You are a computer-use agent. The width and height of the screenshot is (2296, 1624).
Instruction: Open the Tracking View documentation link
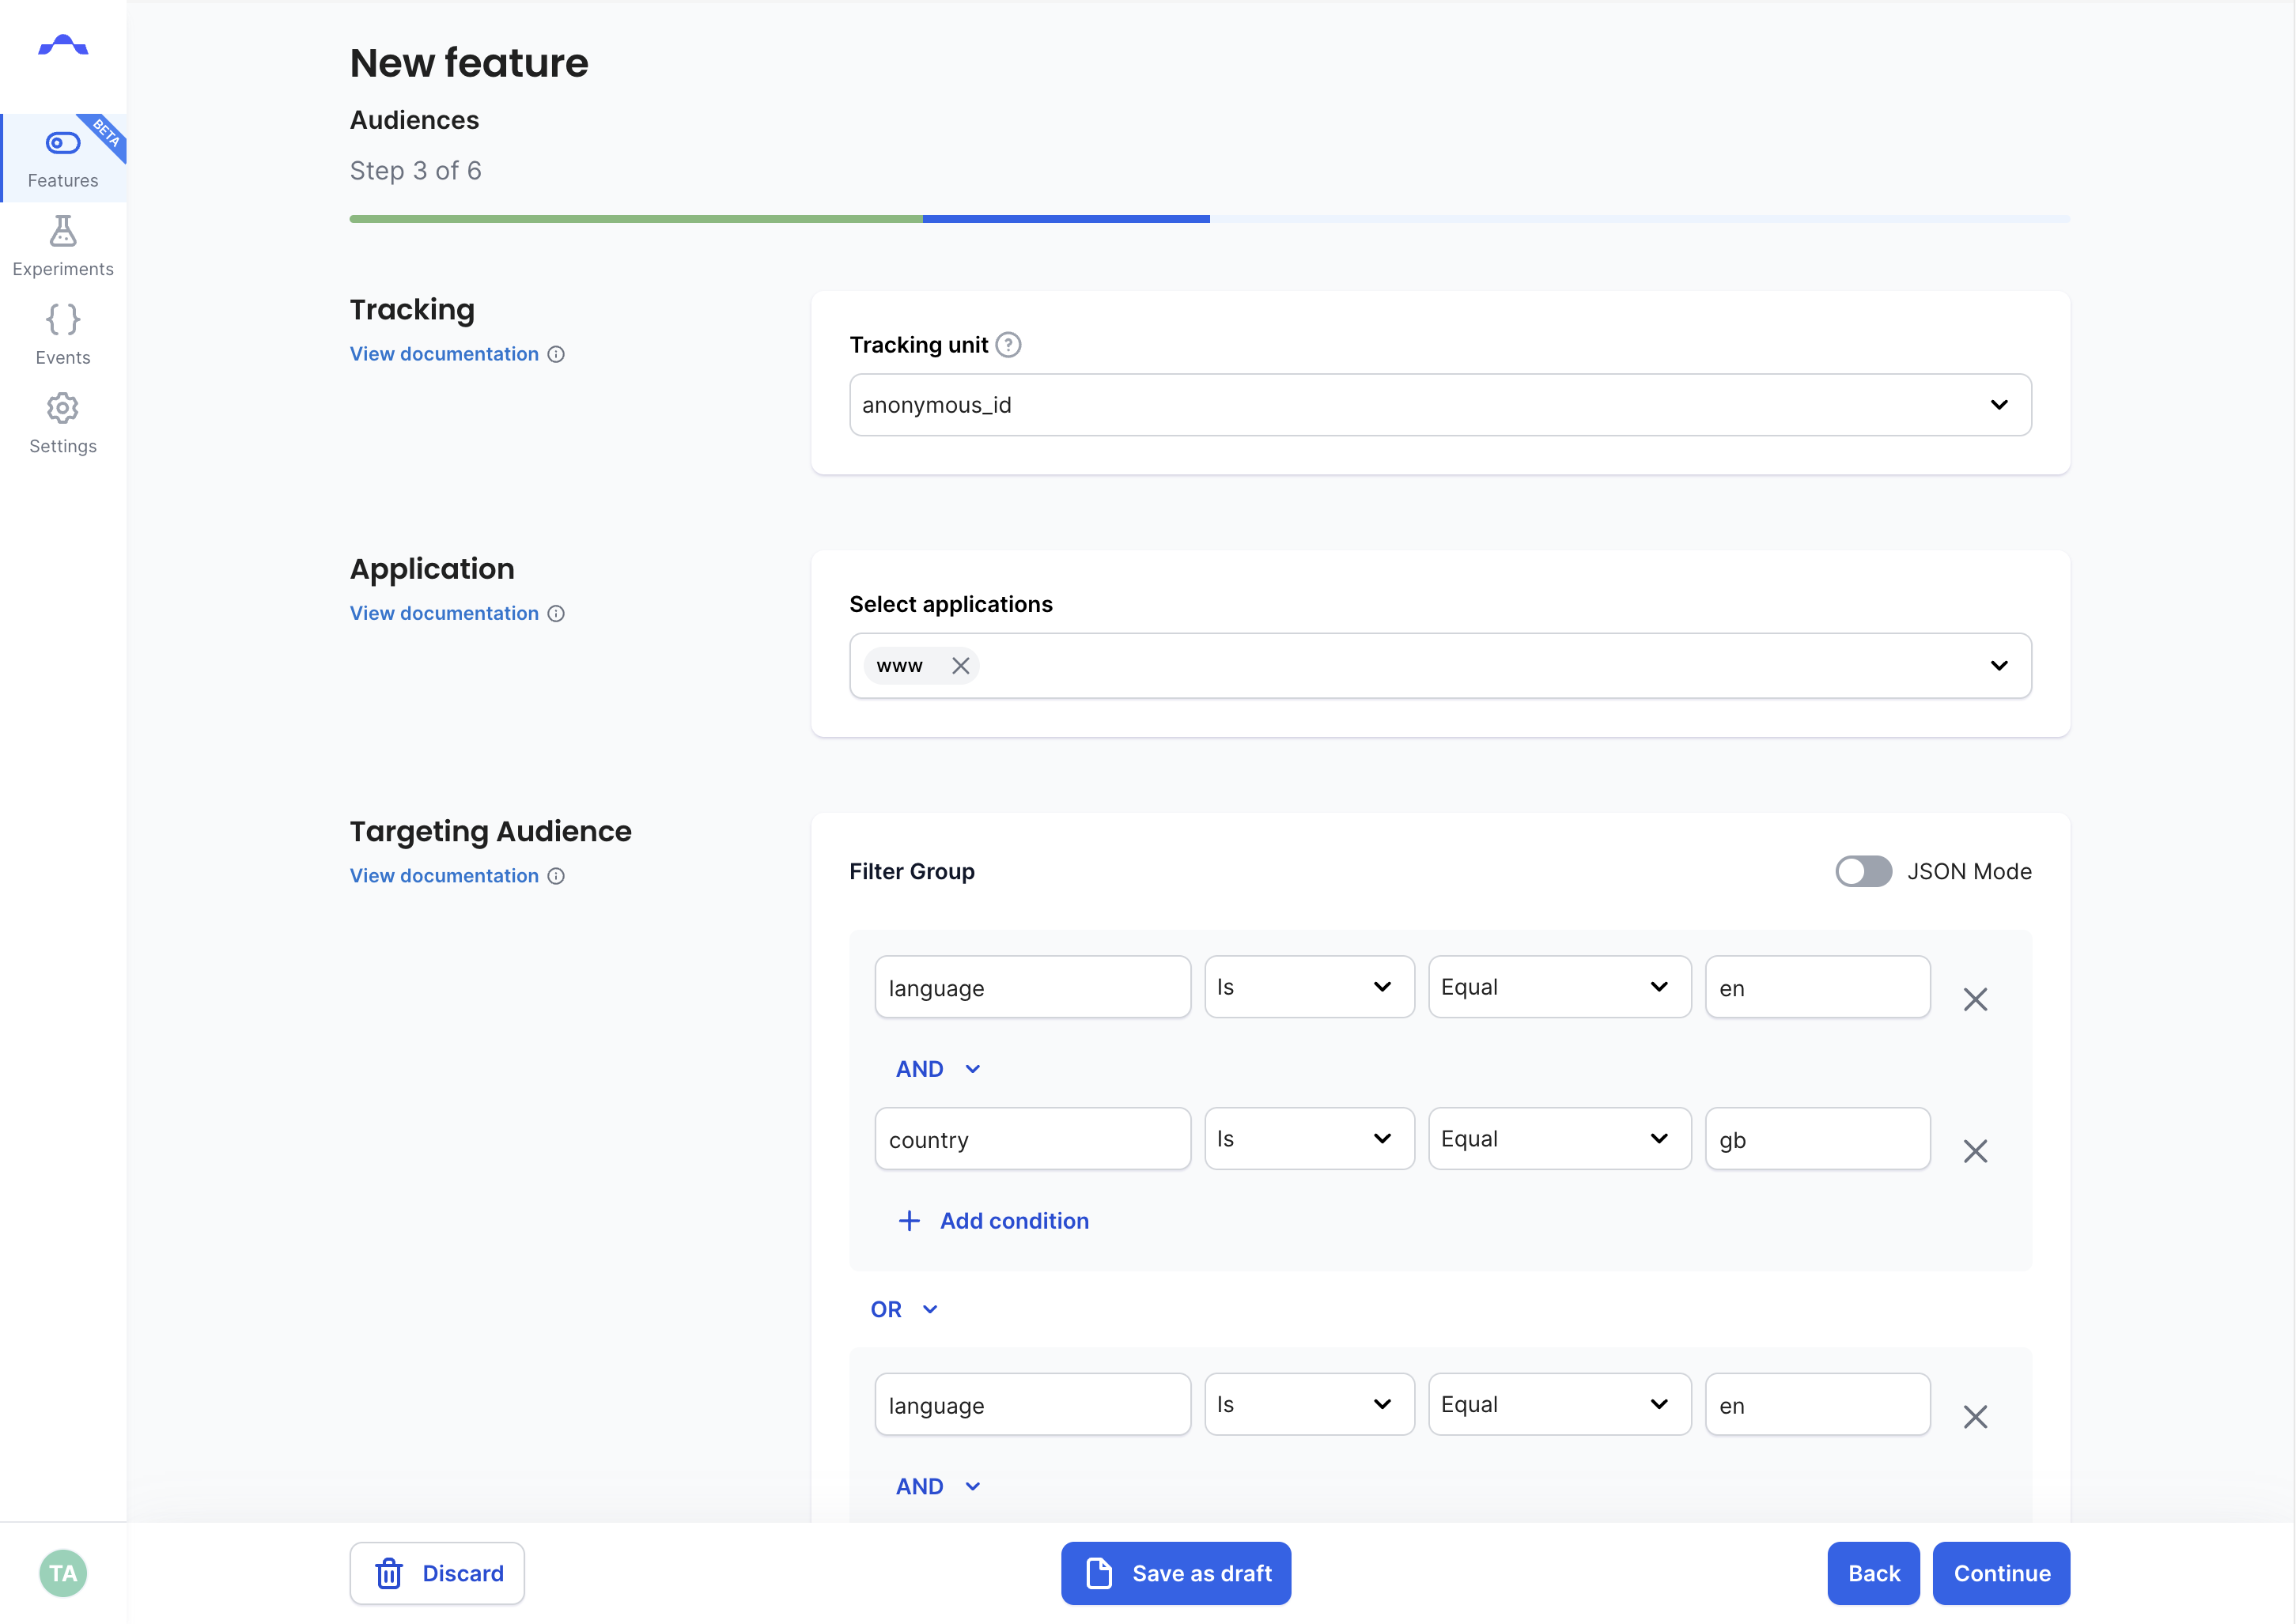[x=444, y=354]
